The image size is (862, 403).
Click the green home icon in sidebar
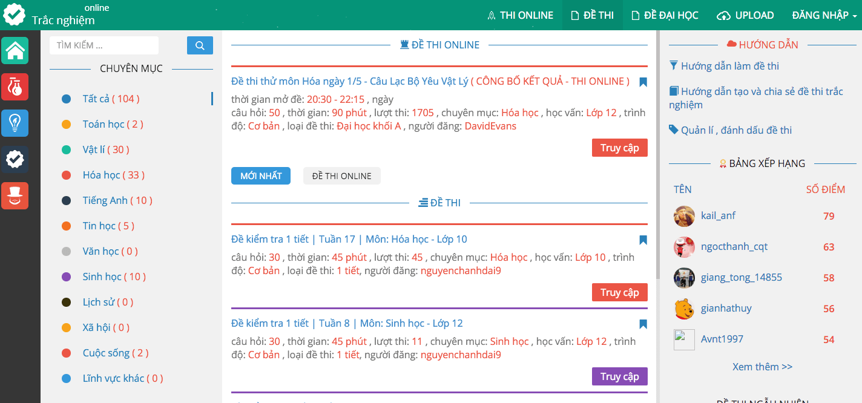coord(15,50)
